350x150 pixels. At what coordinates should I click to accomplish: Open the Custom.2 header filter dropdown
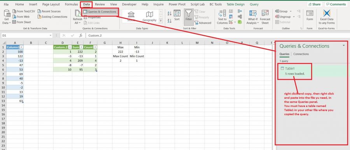70,47
